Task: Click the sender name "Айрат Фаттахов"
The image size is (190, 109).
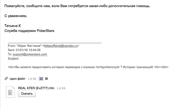Action: (x=30, y=46)
